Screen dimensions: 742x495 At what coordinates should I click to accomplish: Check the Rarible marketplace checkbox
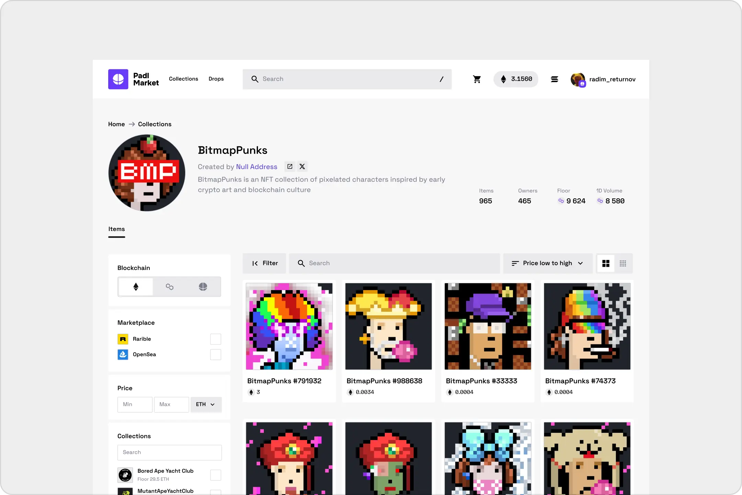pos(215,339)
